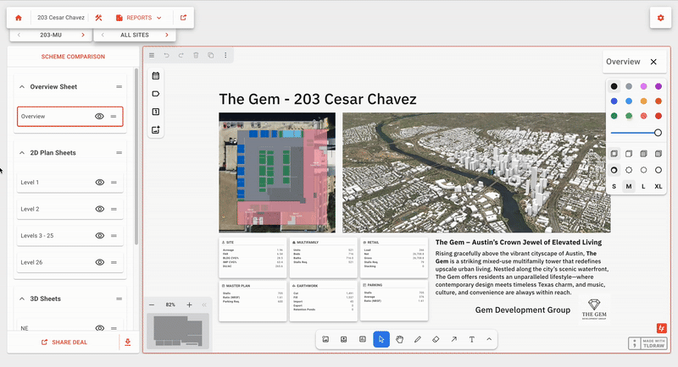Click the first image insert tool in bottom toolbar

point(325,339)
